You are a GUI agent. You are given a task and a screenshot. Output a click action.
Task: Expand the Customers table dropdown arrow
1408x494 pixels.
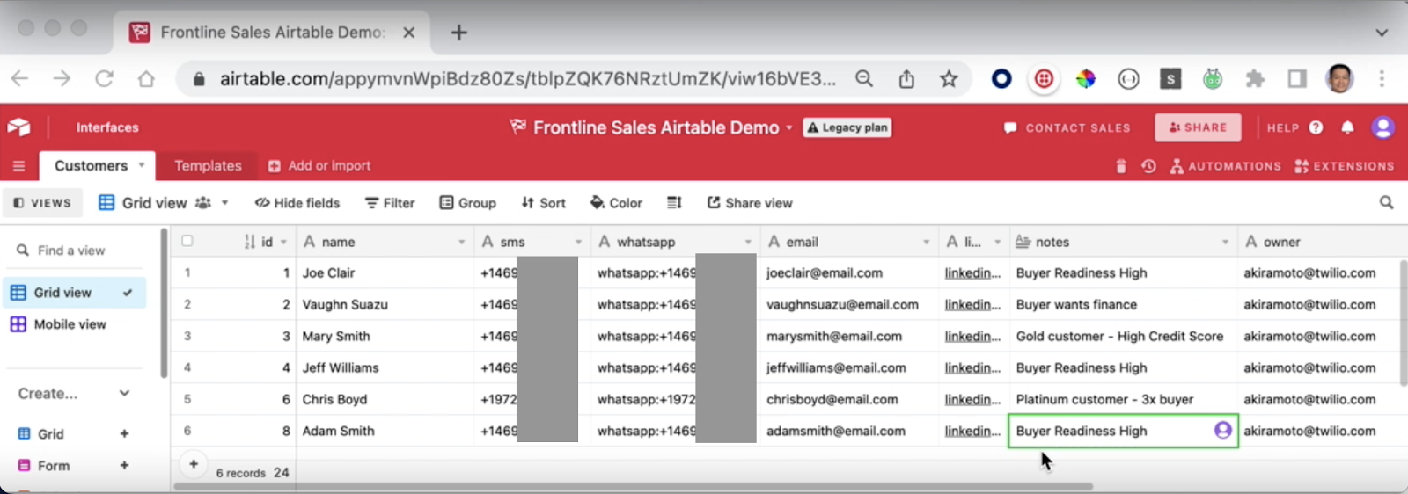(x=141, y=165)
